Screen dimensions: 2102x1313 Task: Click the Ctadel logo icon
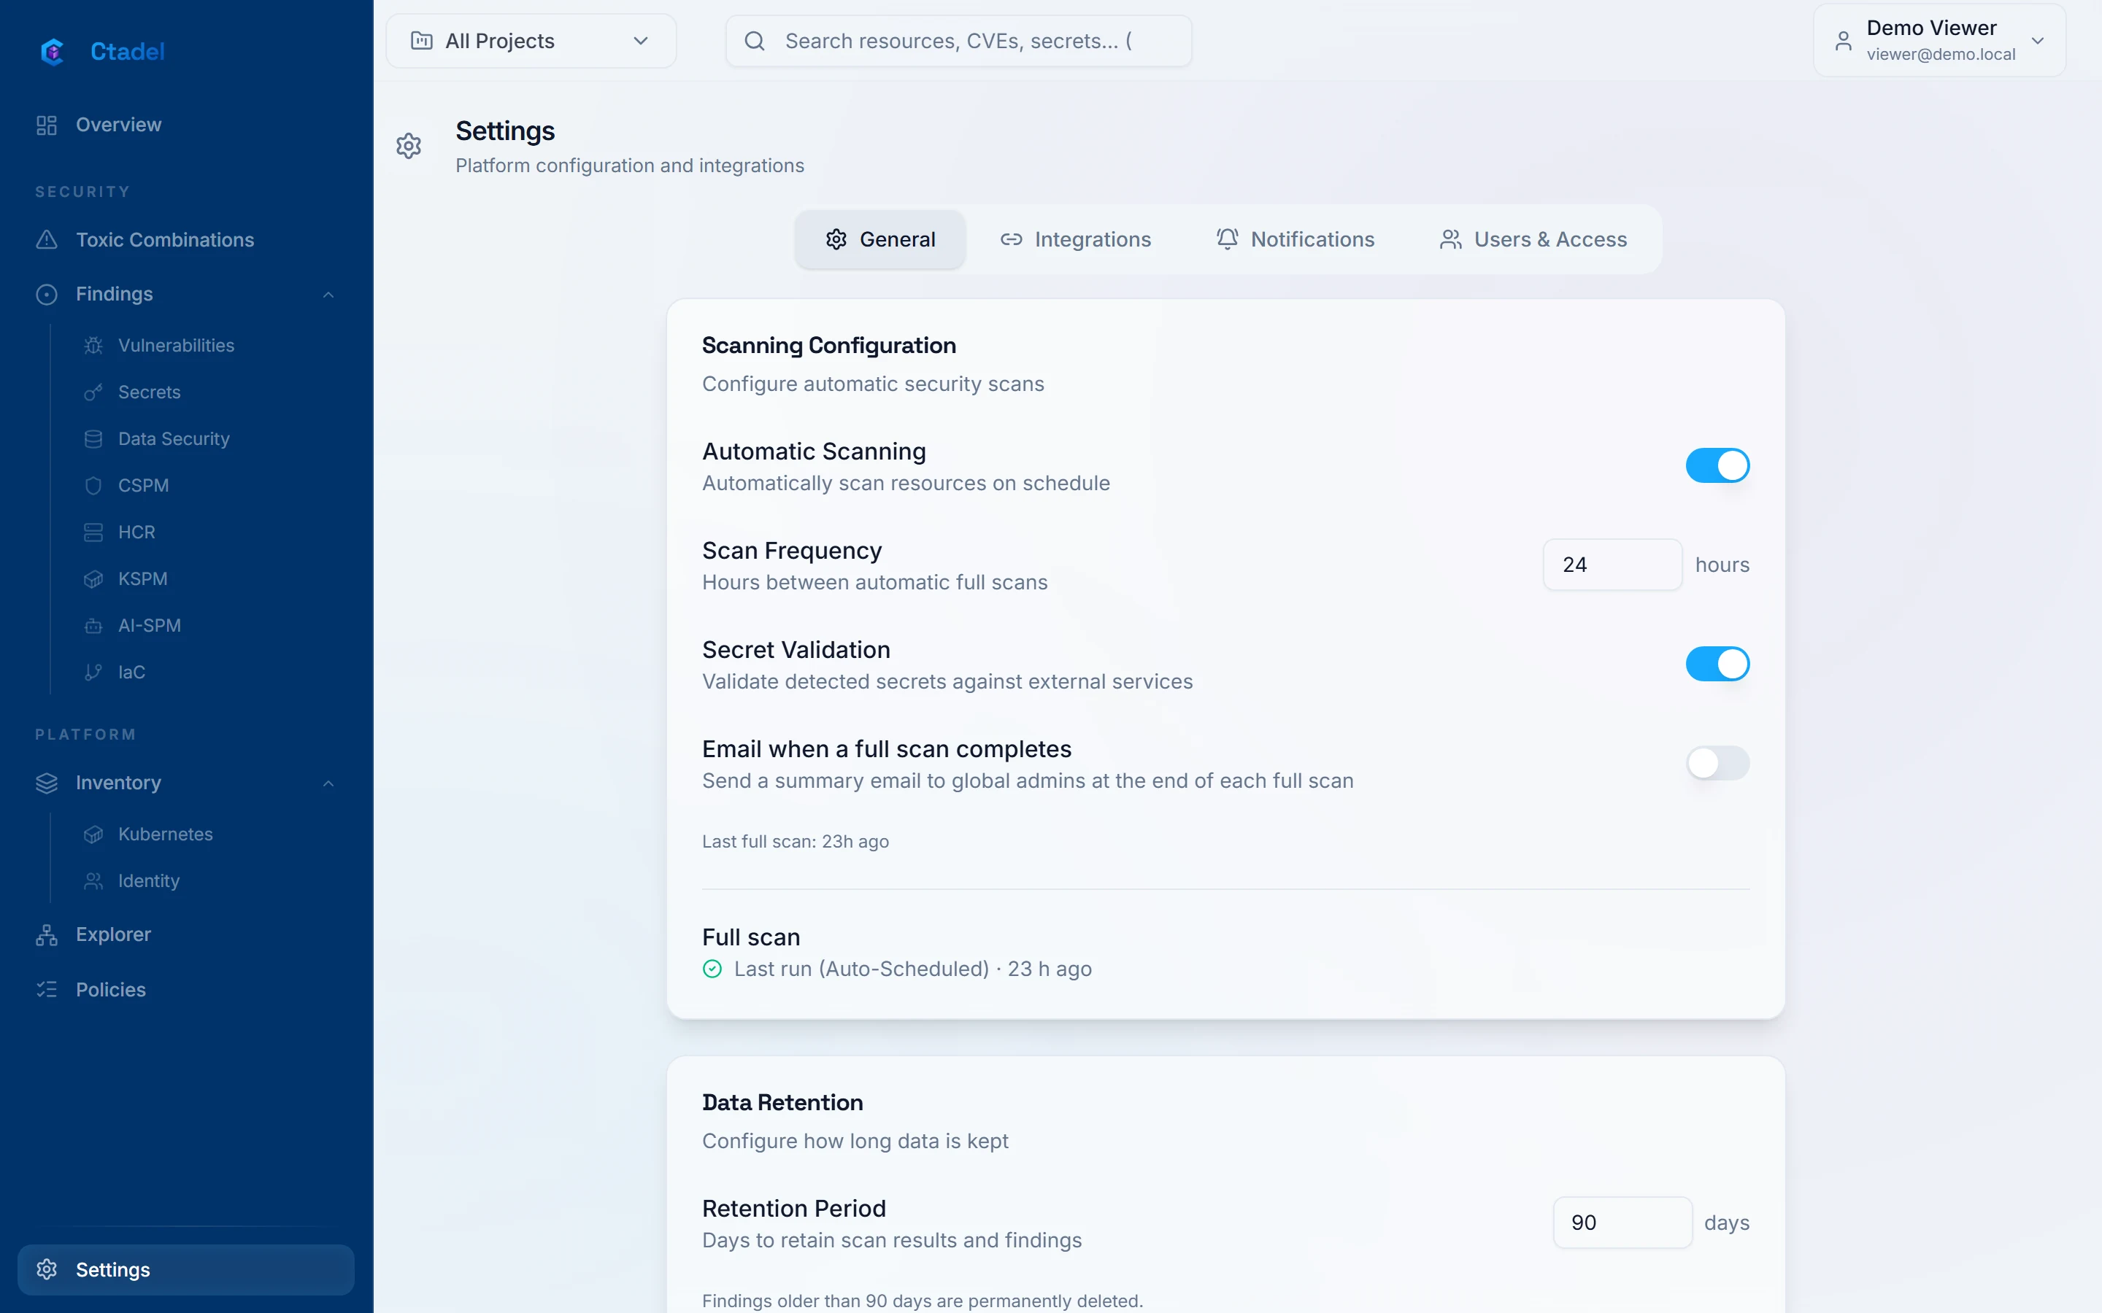[53, 52]
